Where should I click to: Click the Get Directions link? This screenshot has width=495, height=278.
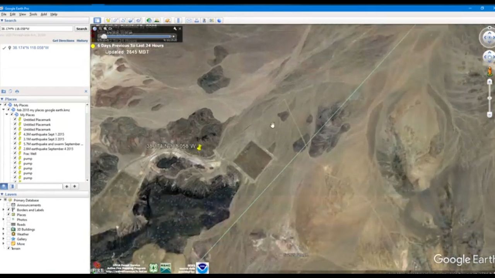(63, 41)
